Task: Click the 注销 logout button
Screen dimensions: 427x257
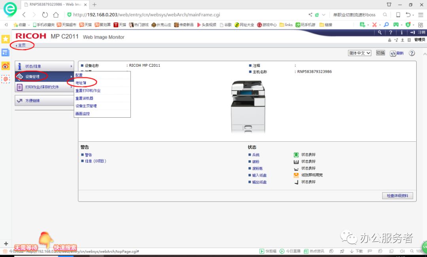Action: click(x=418, y=32)
